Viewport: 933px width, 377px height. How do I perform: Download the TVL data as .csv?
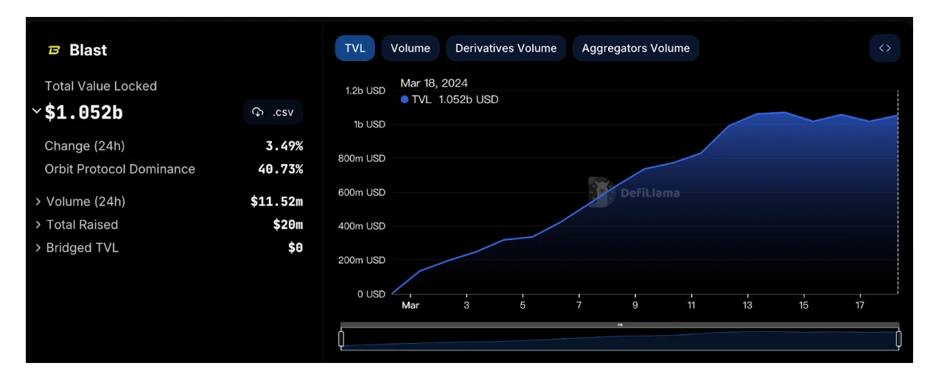tap(273, 112)
